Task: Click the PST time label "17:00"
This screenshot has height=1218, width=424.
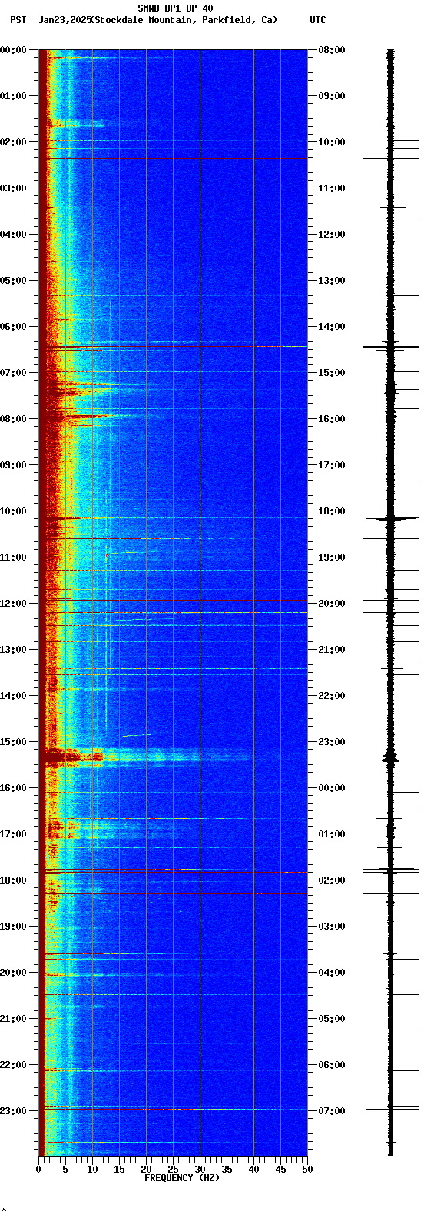Action: pyautogui.click(x=14, y=834)
